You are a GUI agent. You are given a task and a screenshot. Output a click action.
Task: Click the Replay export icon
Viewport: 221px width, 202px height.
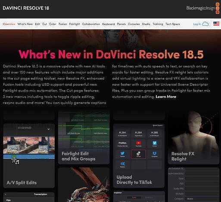[x=122, y=164]
